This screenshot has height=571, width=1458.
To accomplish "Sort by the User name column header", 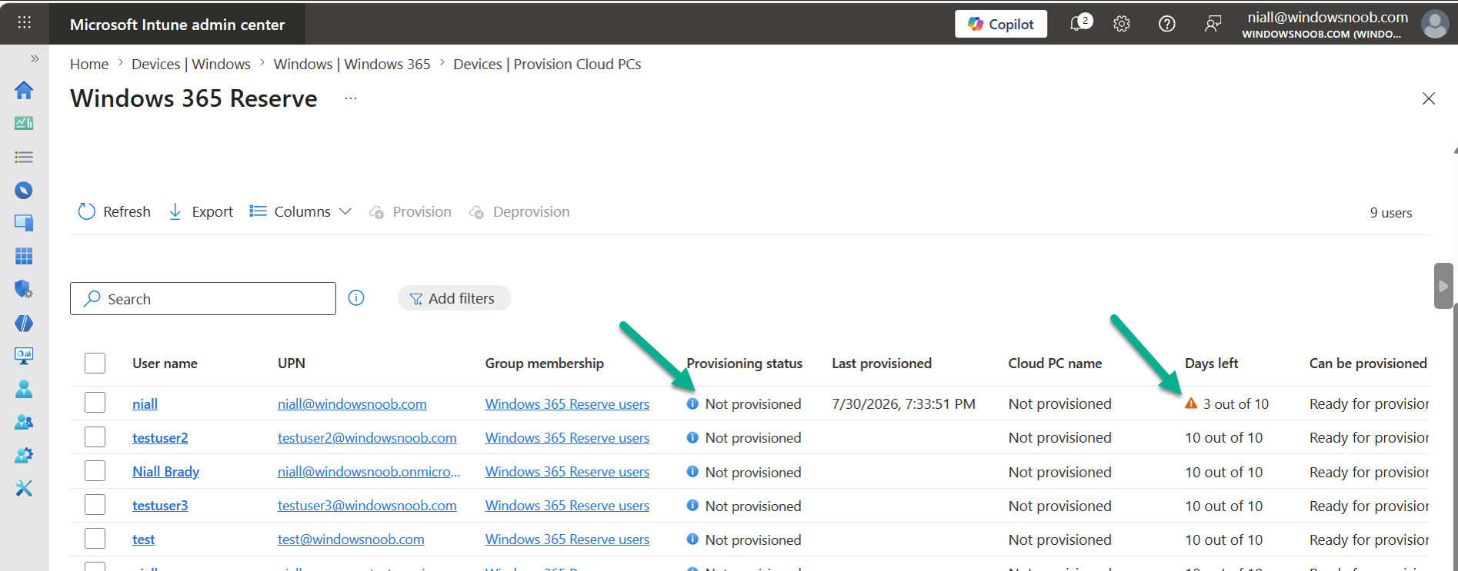I will click(165, 363).
